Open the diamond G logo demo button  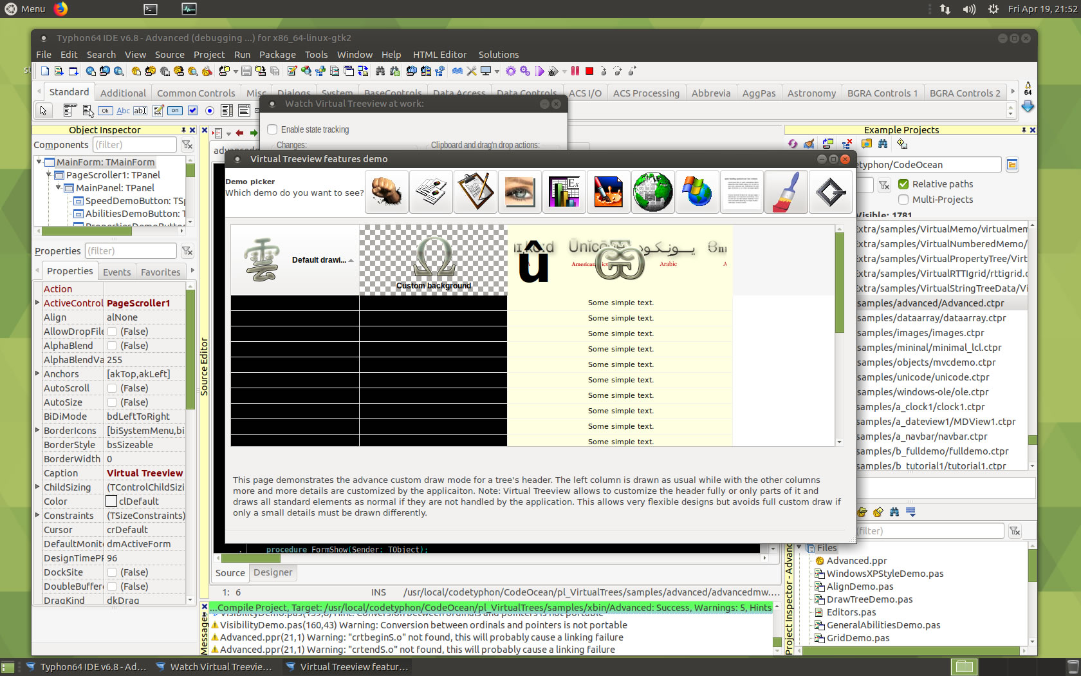(x=830, y=192)
